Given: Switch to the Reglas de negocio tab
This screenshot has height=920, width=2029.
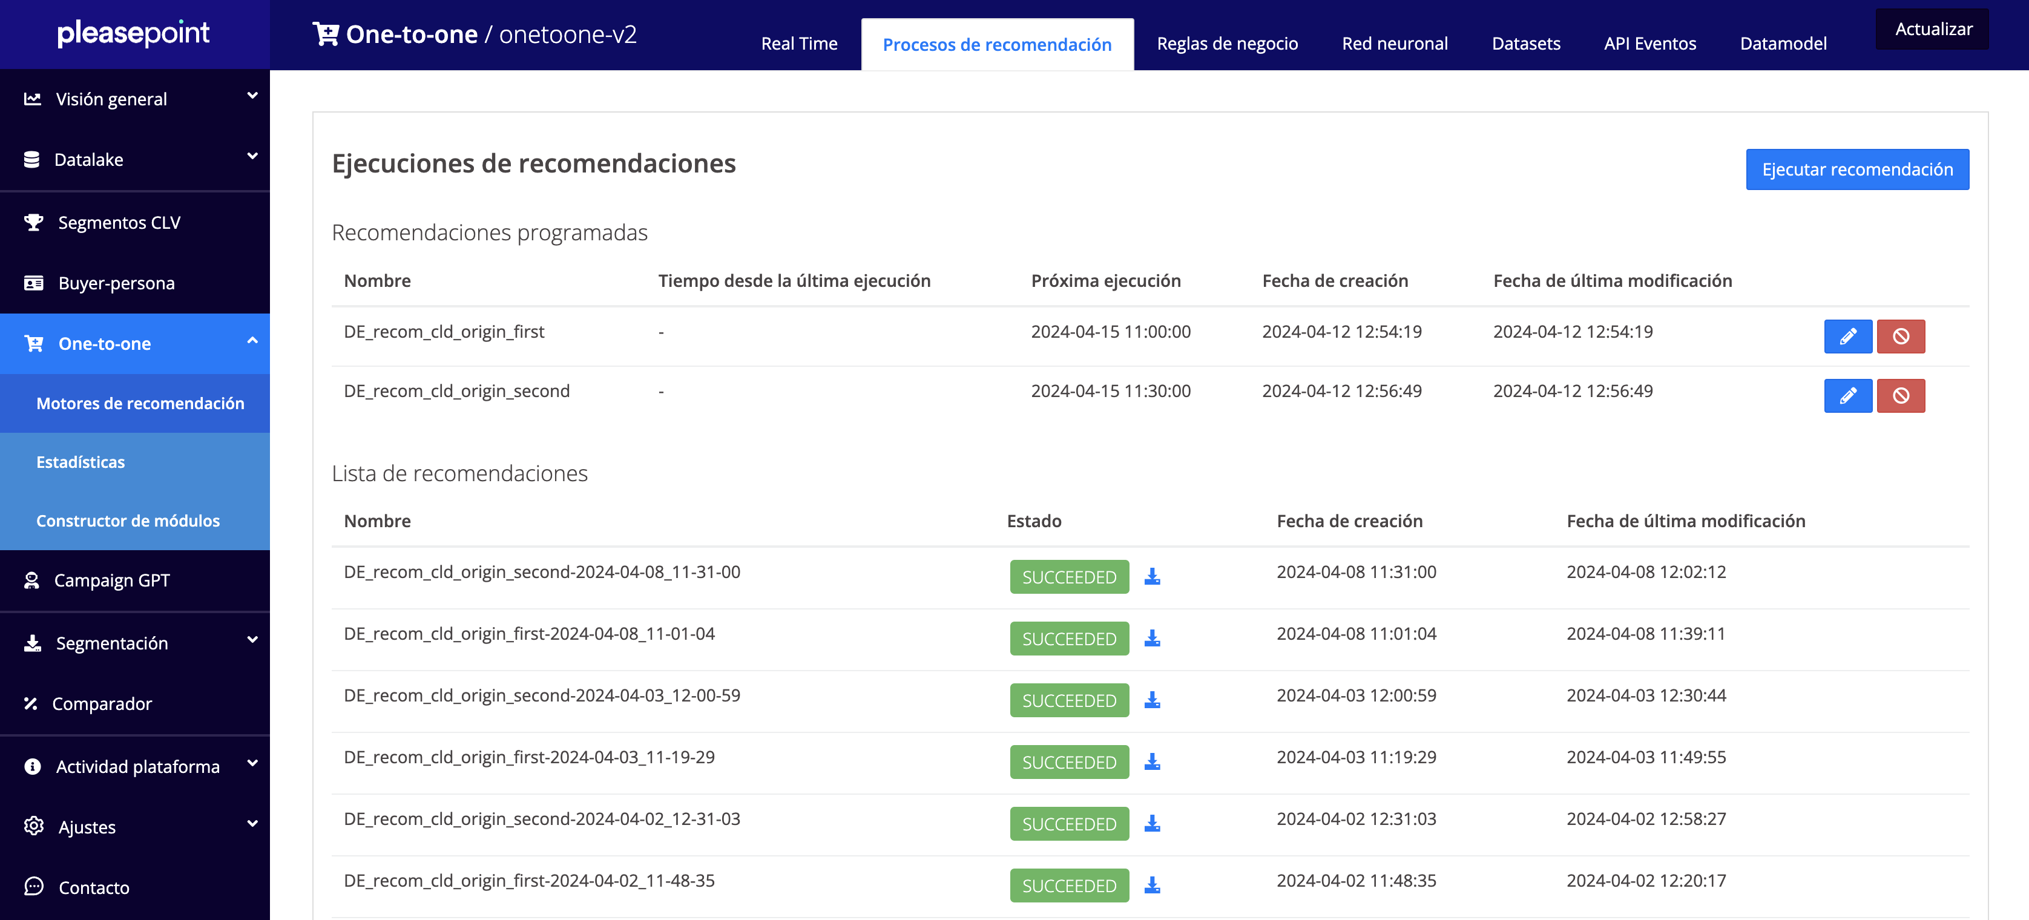Looking at the screenshot, I should tap(1226, 44).
